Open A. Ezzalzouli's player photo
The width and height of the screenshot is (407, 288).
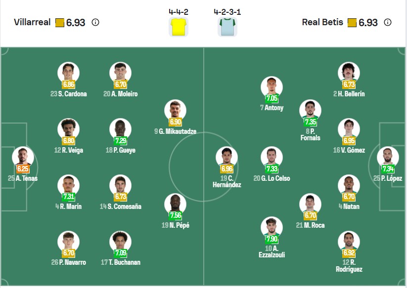click(271, 227)
